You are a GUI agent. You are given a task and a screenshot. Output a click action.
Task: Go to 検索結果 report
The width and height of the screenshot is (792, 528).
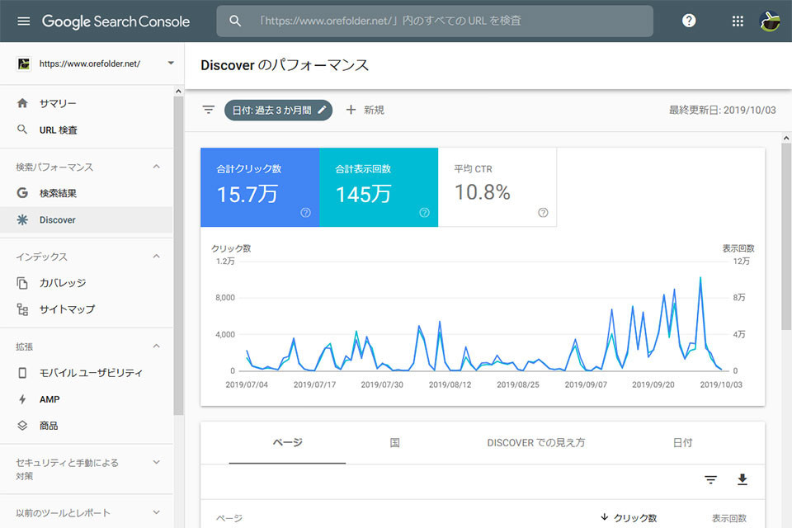coord(87,193)
